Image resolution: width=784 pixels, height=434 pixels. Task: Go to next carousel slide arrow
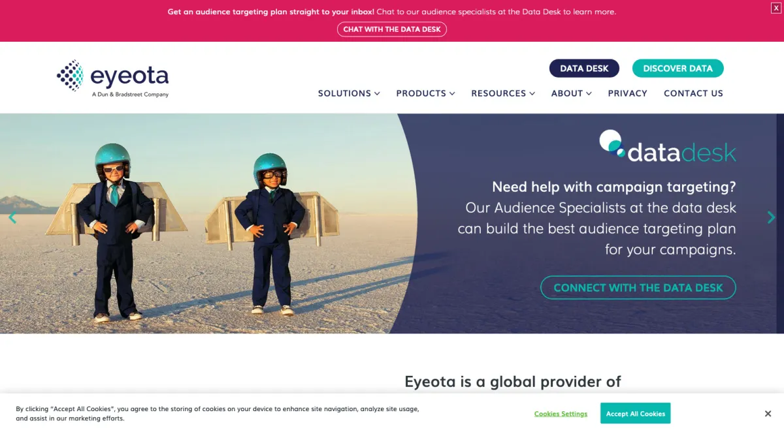point(771,217)
